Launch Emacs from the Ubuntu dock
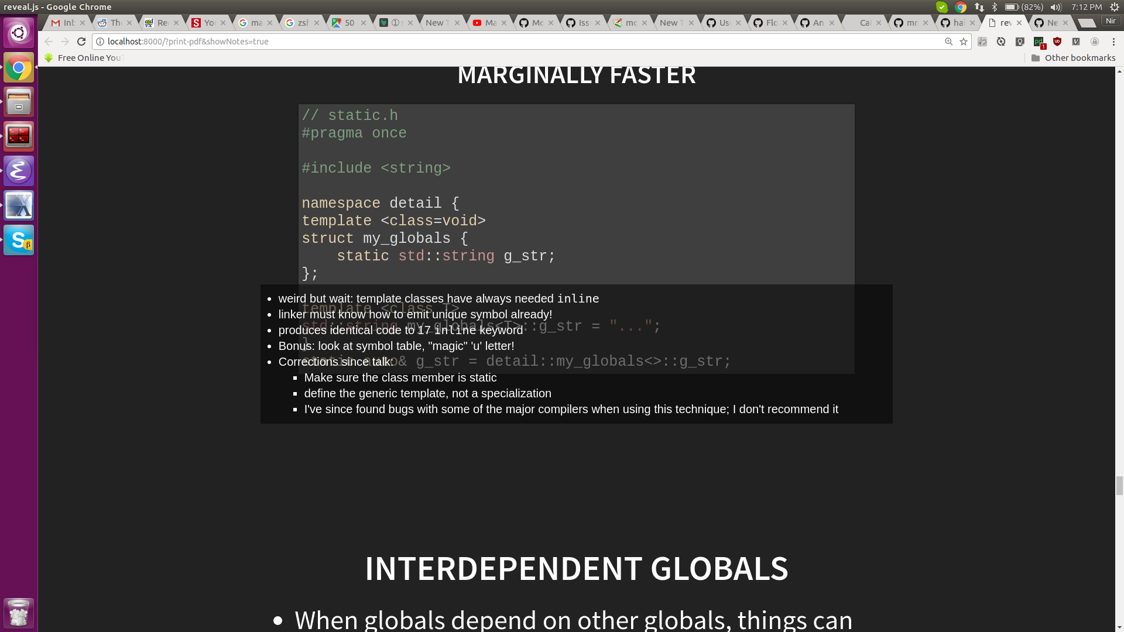This screenshot has height=632, width=1124. point(19,171)
